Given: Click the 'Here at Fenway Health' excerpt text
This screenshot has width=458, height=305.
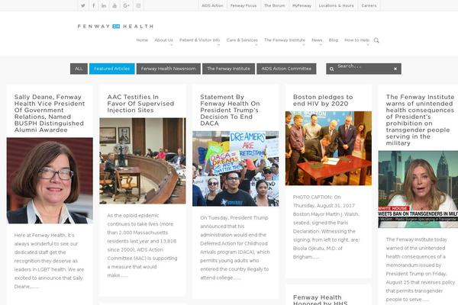Looking at the screenshot, I should (49, 261).
